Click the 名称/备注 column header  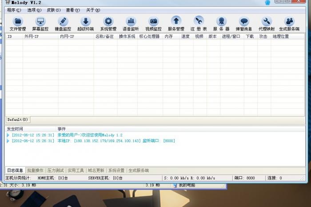point(106,36)
